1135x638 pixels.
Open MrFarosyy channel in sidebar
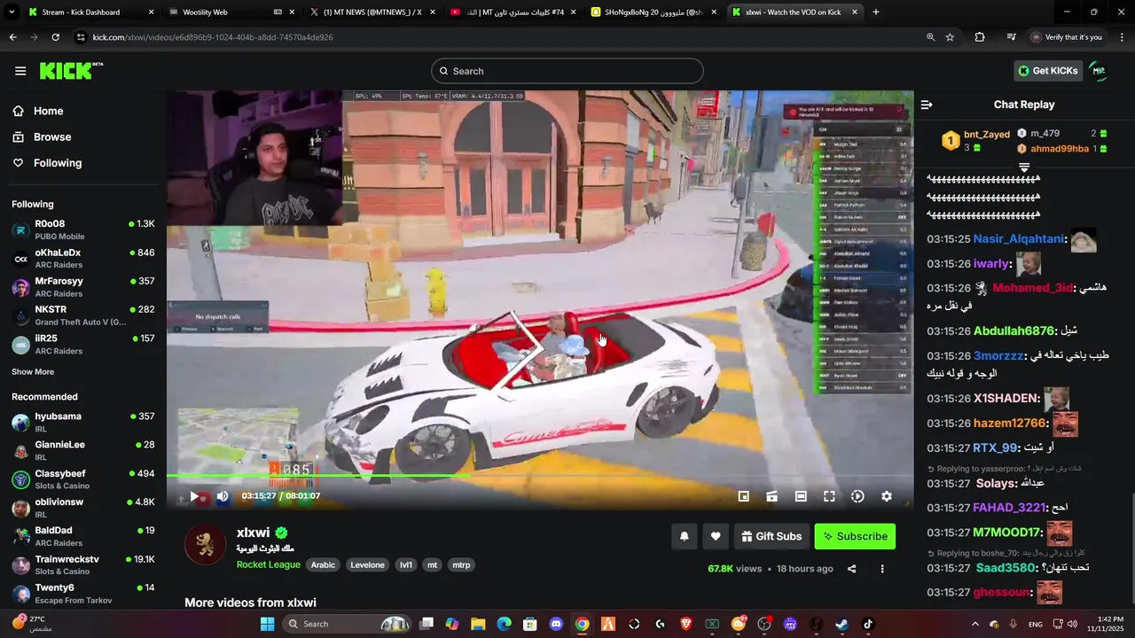click(83, 286)
